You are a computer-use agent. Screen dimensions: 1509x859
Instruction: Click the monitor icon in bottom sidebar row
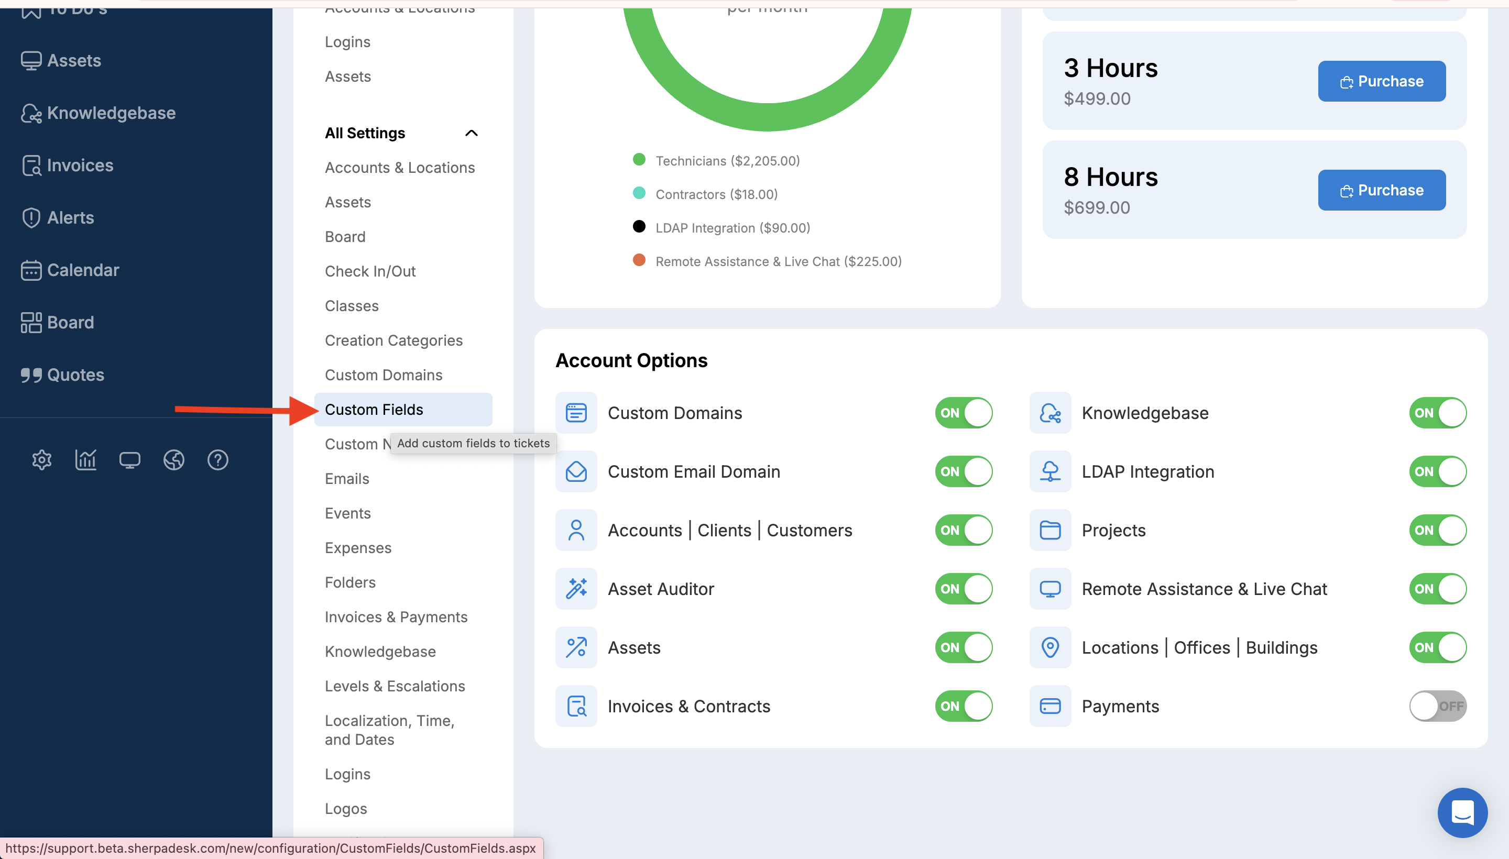pos(130,459)
